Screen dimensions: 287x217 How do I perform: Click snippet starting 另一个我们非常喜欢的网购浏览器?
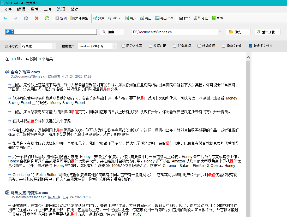(124, 161)
